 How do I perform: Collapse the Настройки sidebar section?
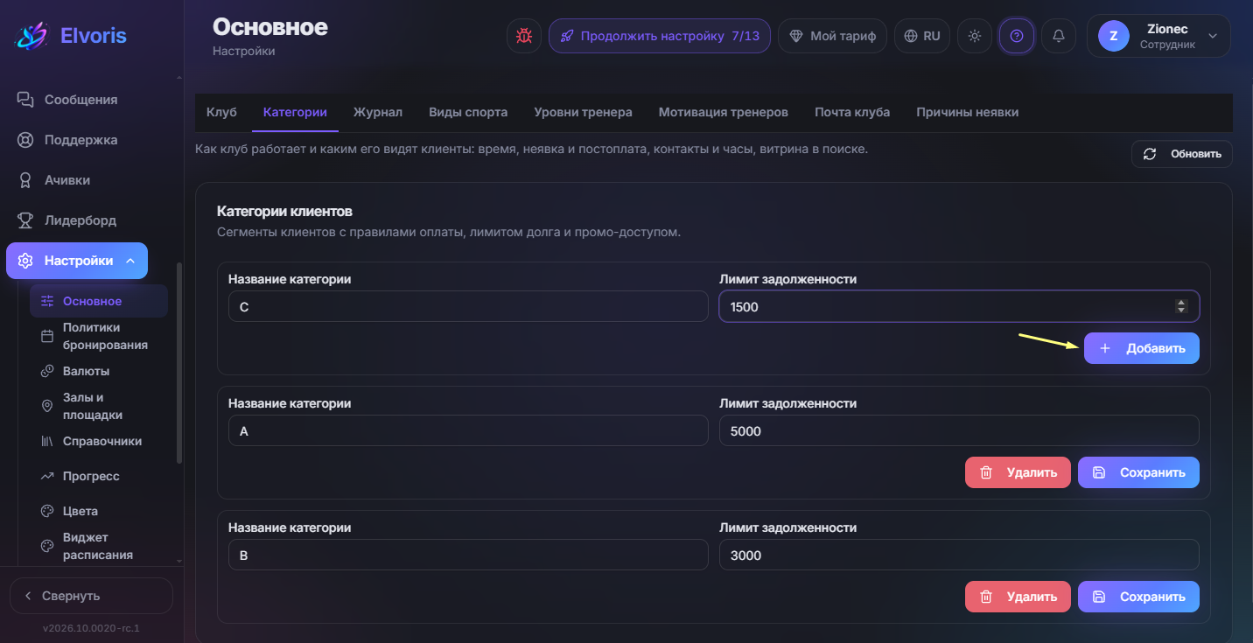[77, 261]
